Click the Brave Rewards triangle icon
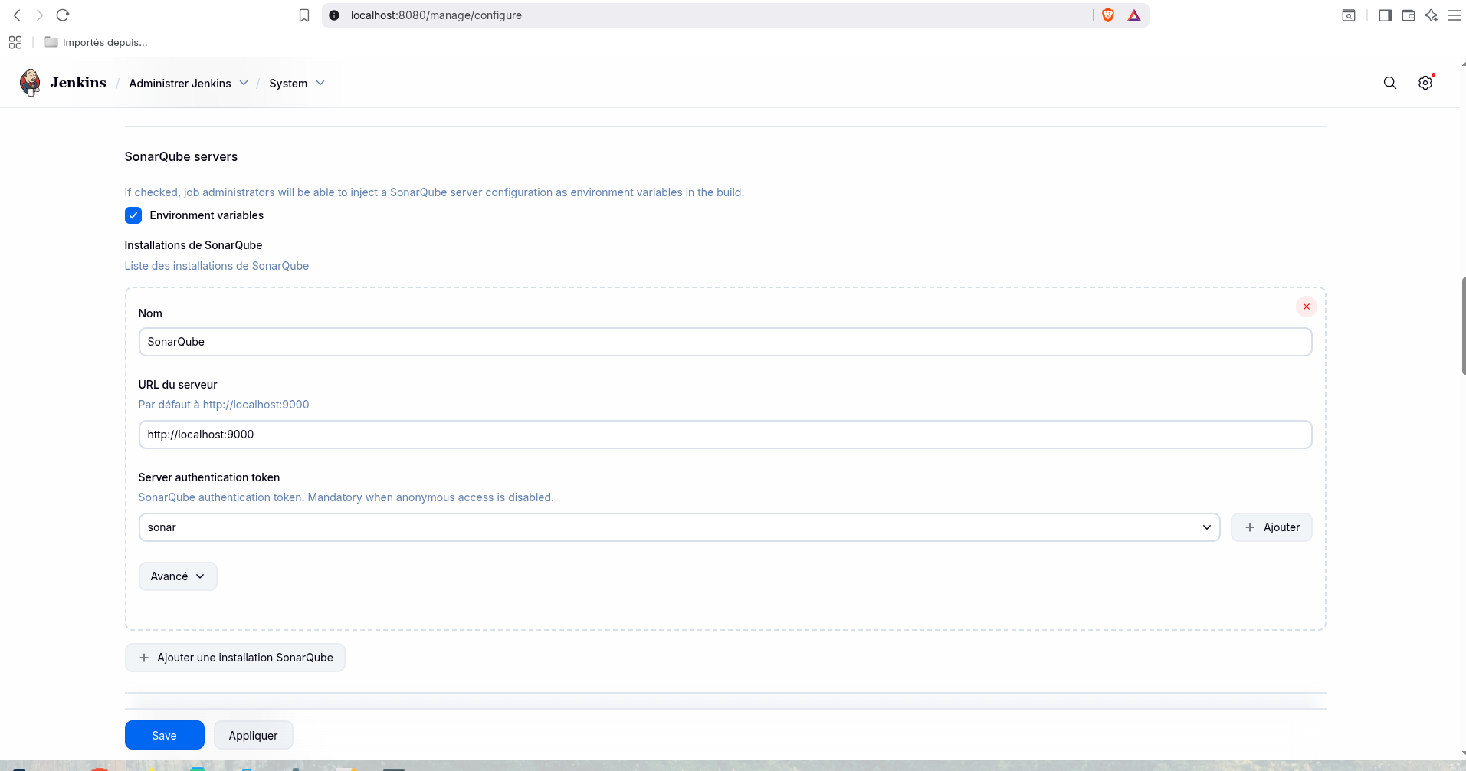The height and width of the screenshot is (771, 1466). (1134, 15)
